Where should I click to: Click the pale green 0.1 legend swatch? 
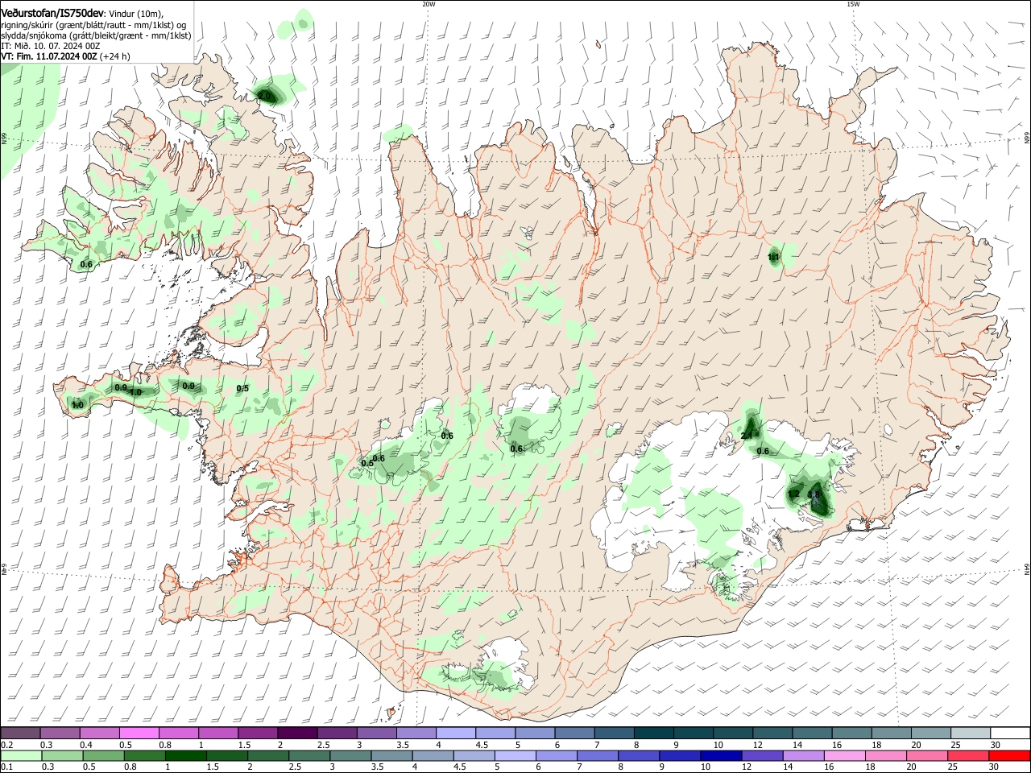point(19,756)
